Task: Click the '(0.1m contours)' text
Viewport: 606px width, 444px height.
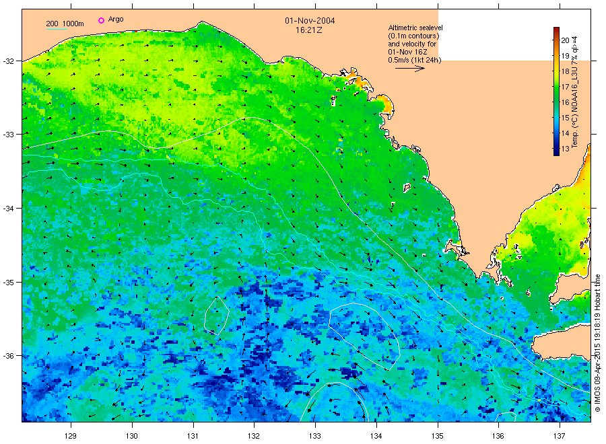Action: tap(413, 36)
